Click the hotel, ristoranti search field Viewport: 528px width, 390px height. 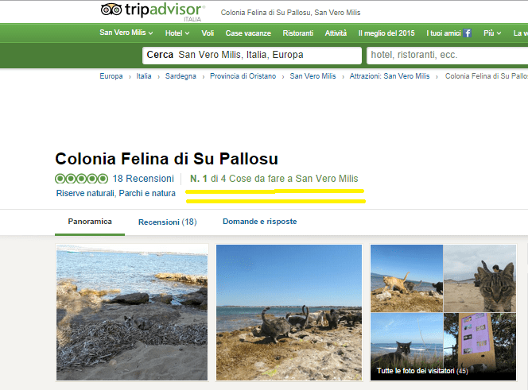point(445,55)
